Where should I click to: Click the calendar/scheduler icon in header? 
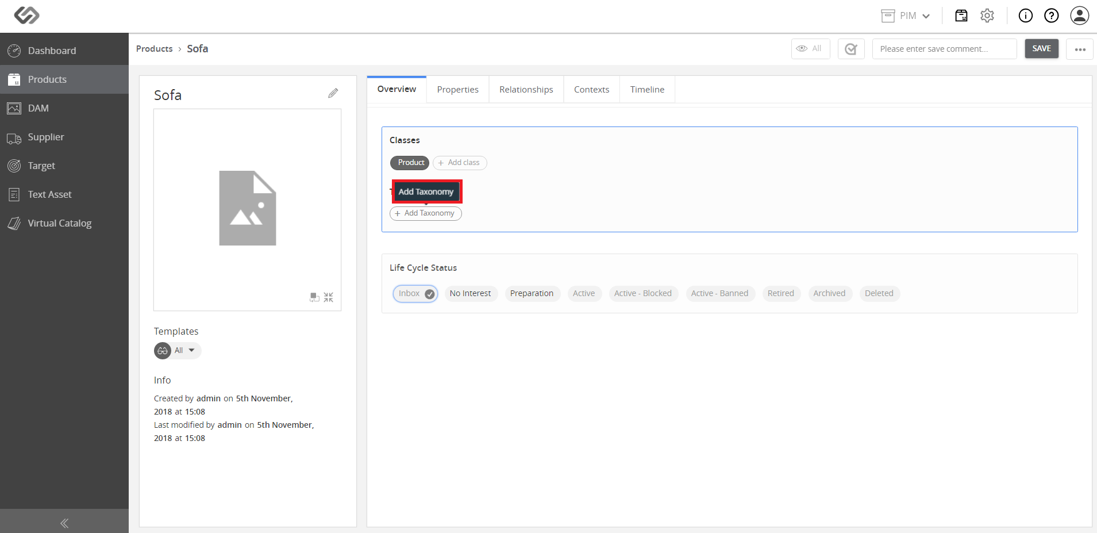(x=961, y=16)
